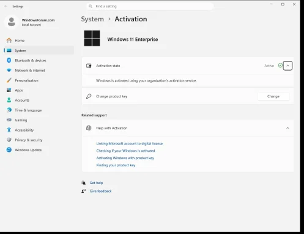Click the back arrow in Settings header
This screenshot has height=234, width=304.
pos(6,6)
